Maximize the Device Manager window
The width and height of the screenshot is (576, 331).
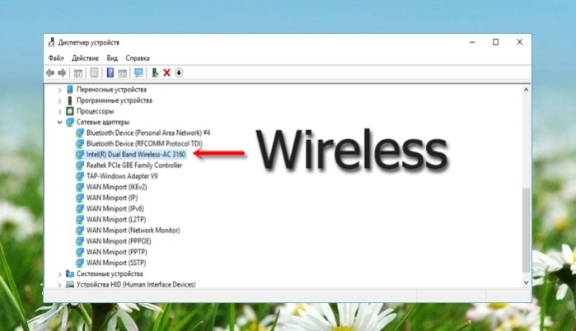[x=495, y=42]
